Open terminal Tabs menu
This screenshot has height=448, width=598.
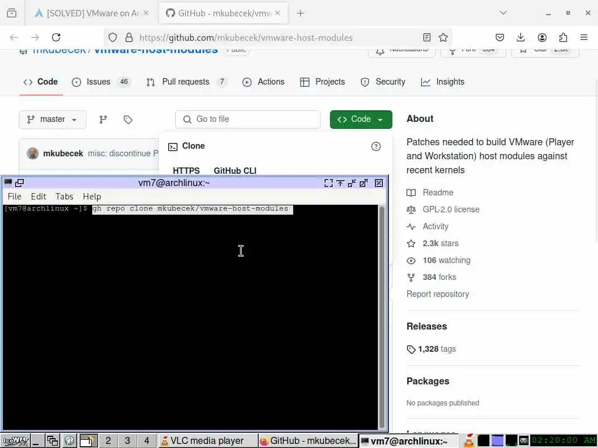(x=64, y=197)
